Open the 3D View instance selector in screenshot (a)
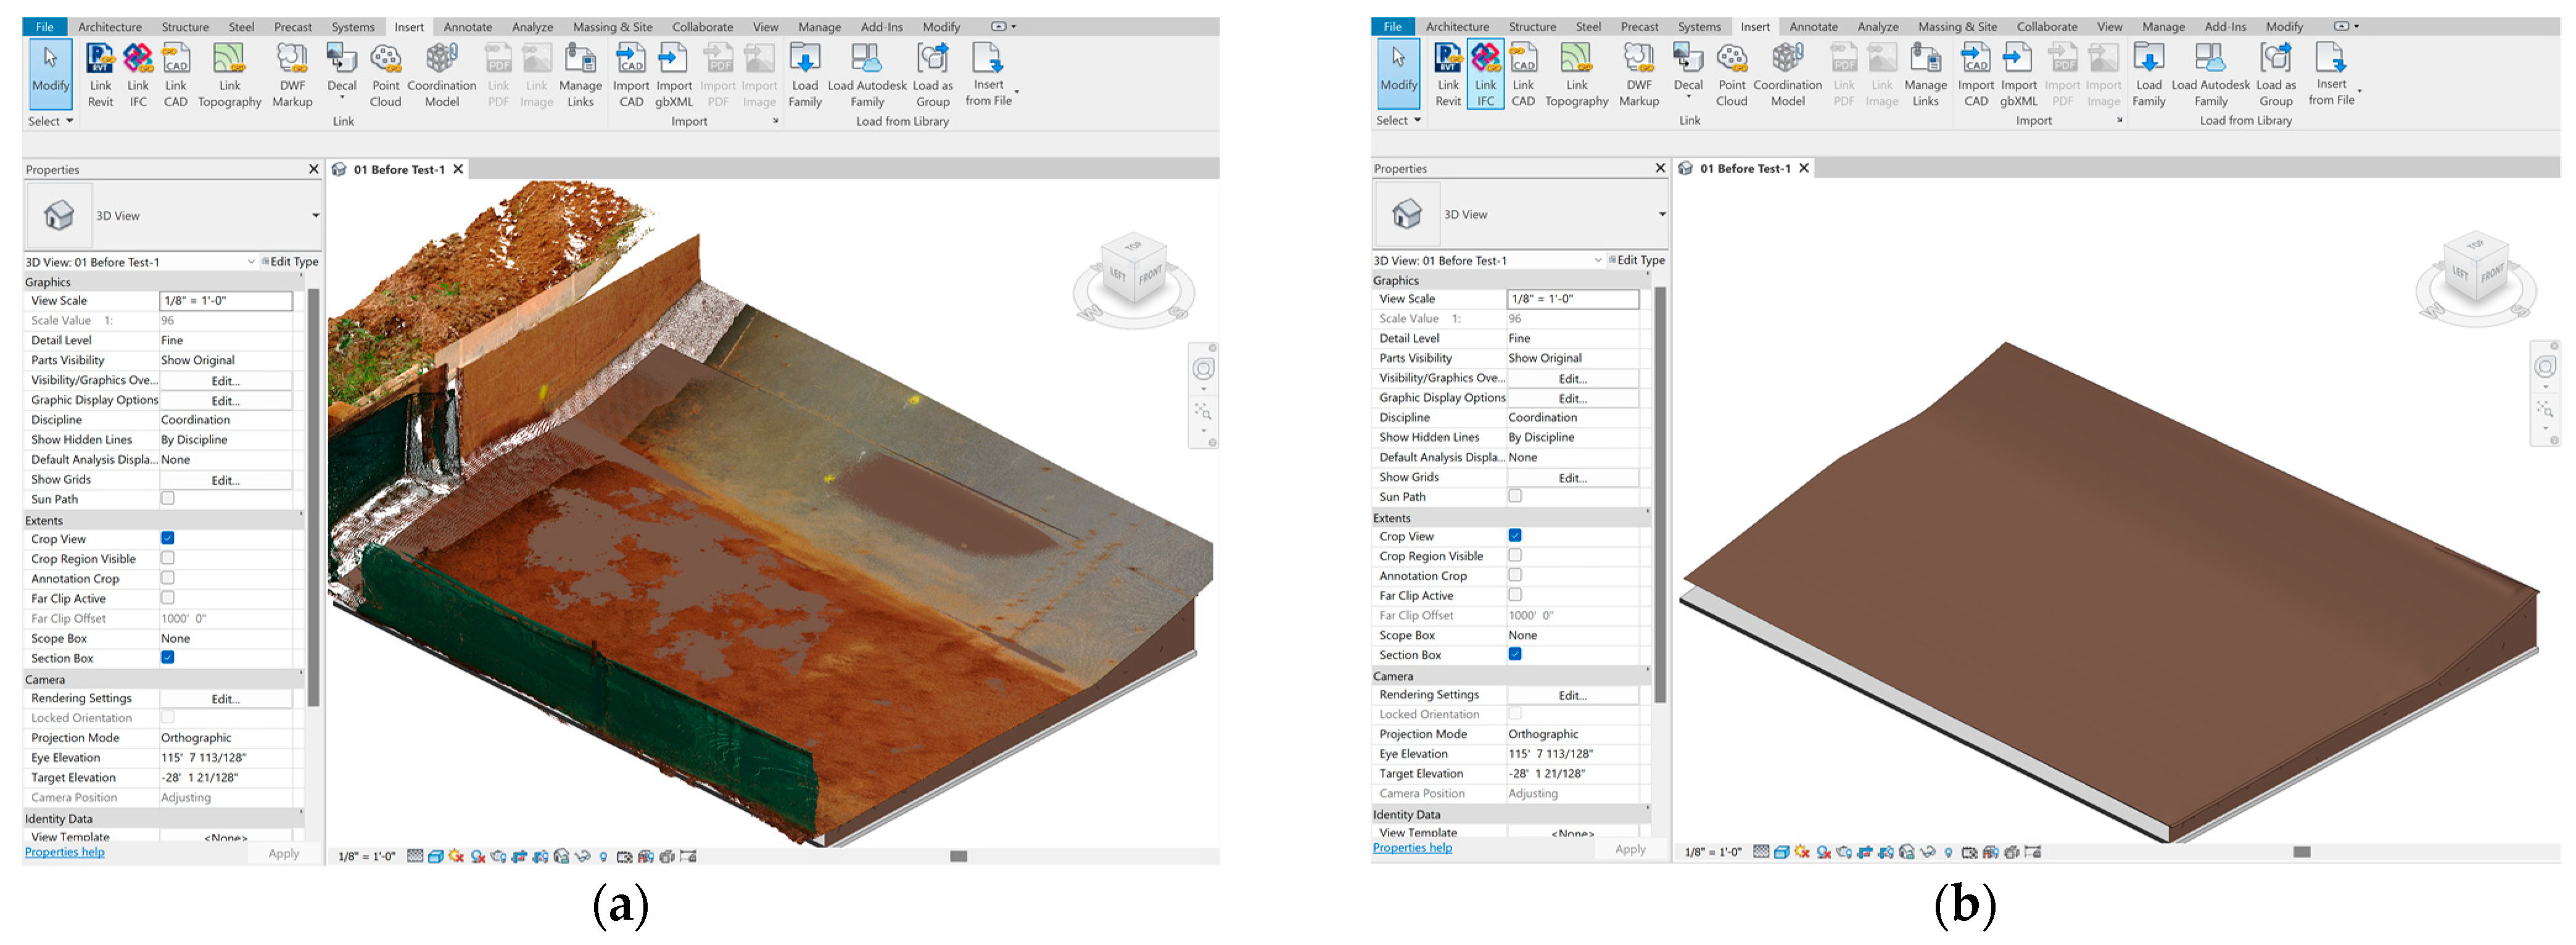The image size is (2576, 945). [250, 262]
